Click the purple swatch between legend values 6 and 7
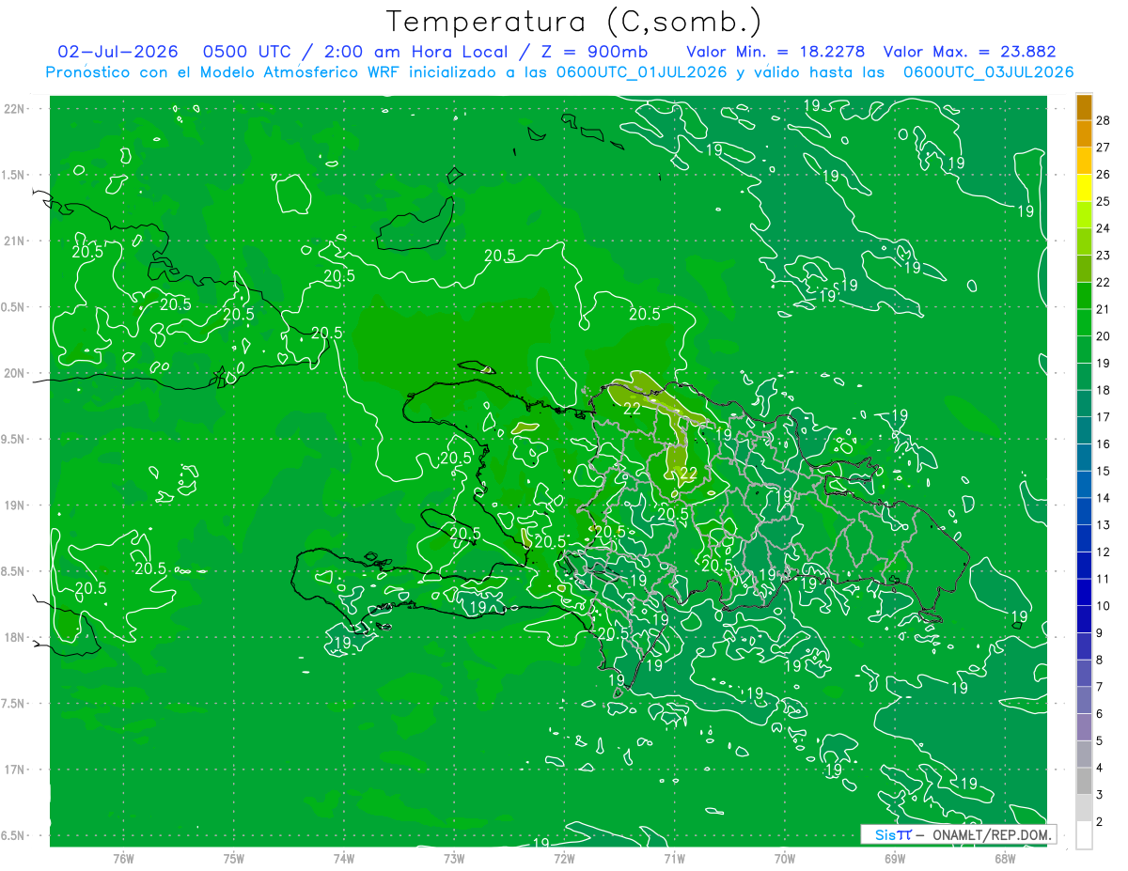 [x=1085, y=701]
